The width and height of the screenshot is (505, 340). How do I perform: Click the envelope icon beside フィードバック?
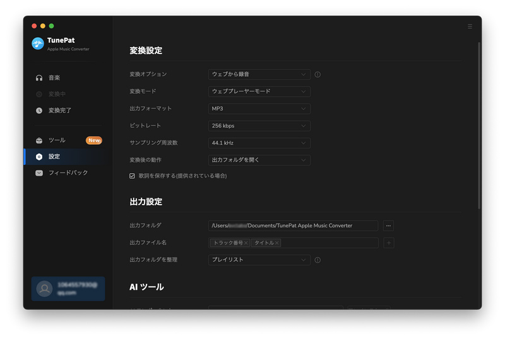point(39,173)
